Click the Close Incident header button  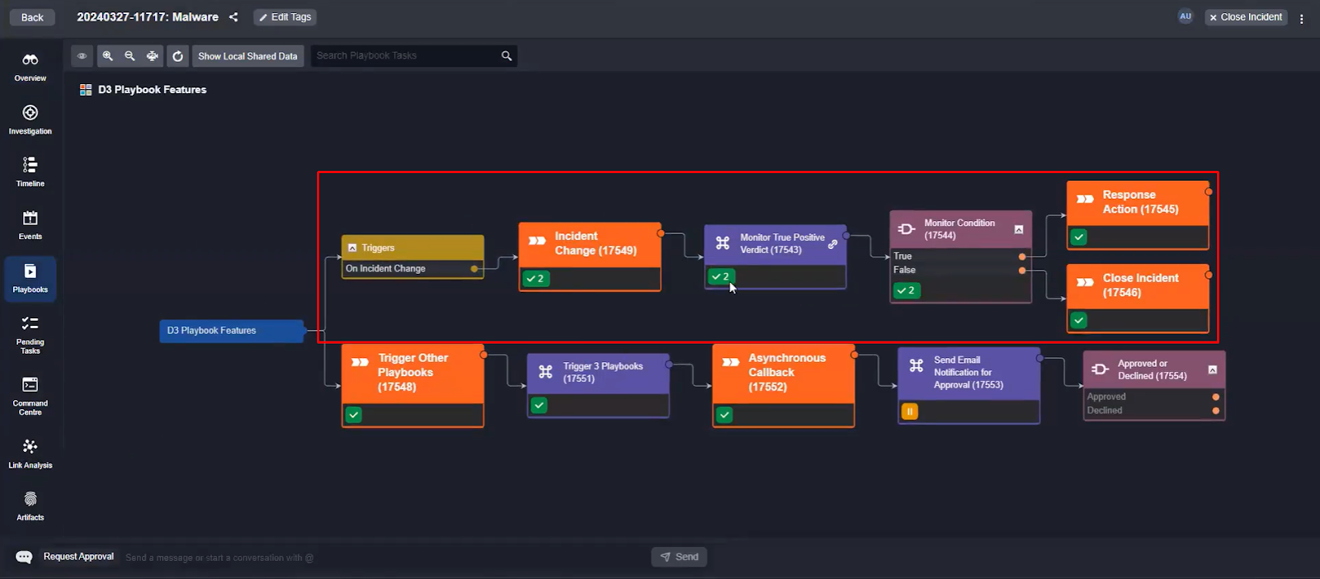[1246, 17]
